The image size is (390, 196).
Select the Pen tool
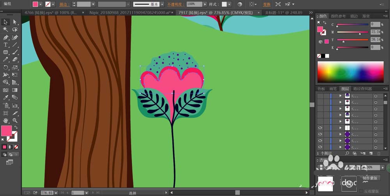pos(5,37)
